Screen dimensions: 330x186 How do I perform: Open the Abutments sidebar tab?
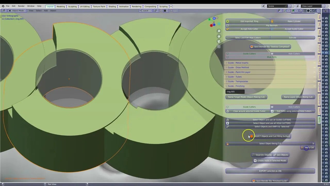319,99
